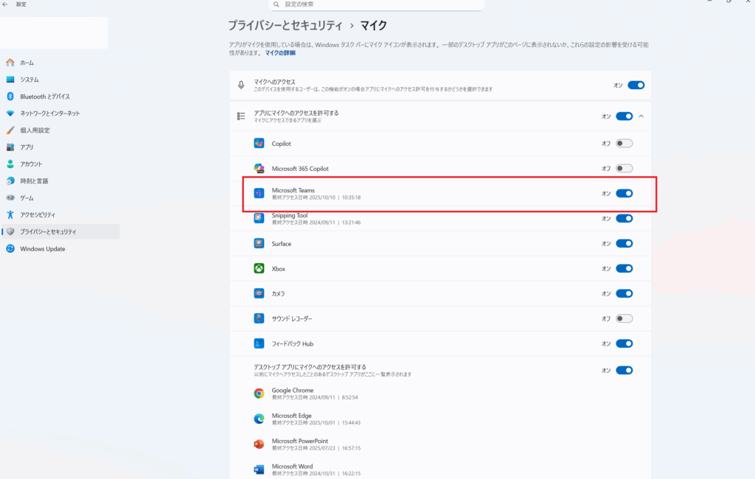Image resolution: width=755 pixels, height=479 pixels.
Task: Enable microphone access for Copilot
Action: (624, 143)
